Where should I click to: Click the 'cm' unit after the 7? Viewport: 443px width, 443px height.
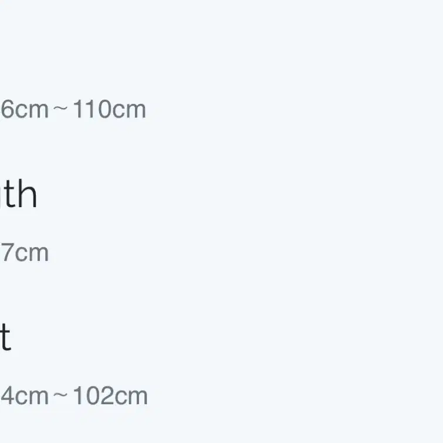pos(32,253)
